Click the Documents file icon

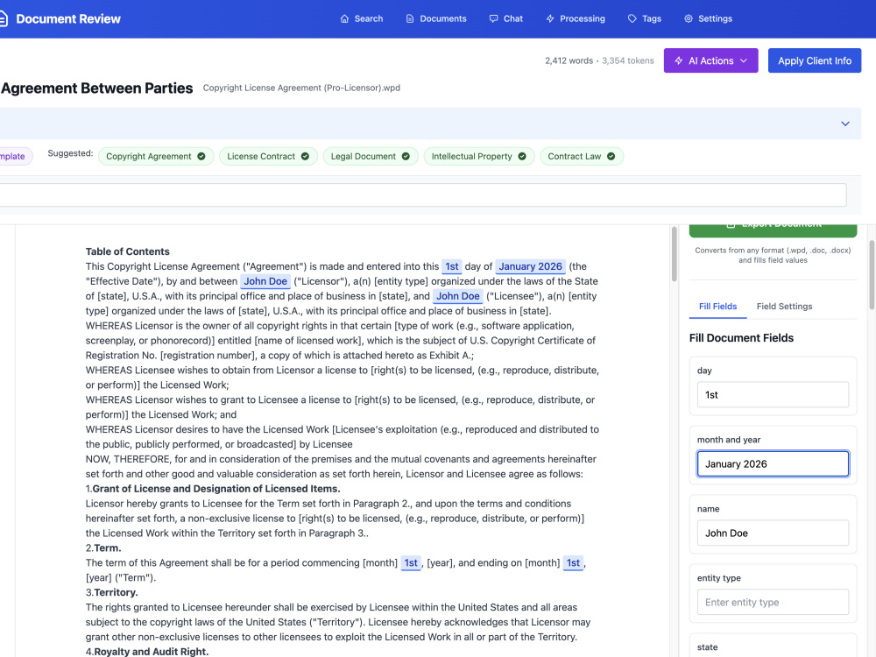pos(409,19)
